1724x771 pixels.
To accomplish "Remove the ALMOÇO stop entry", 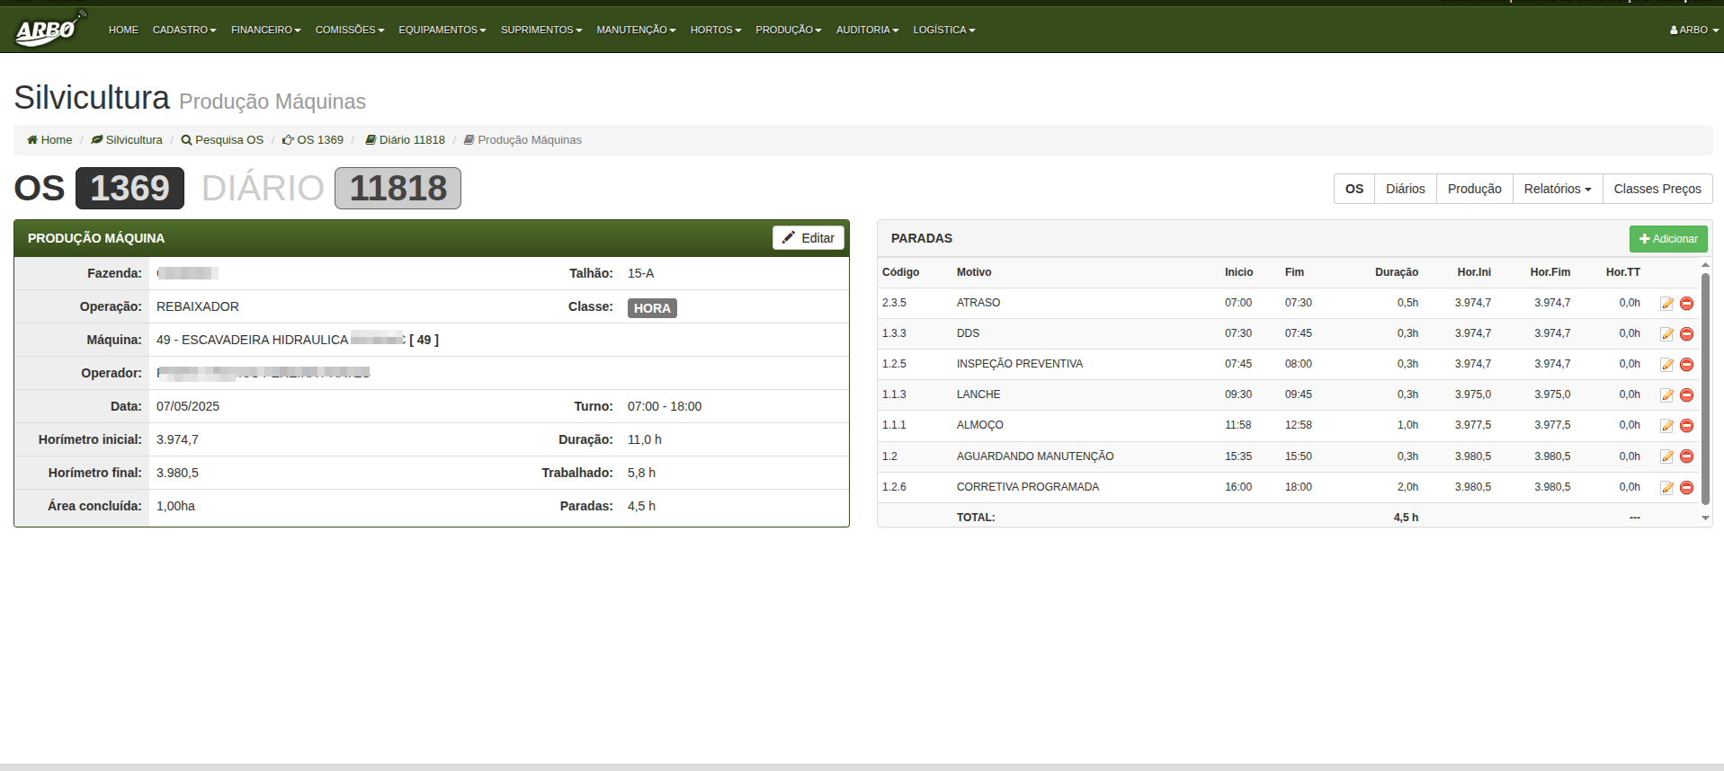I will pyautogui.click(x=1686, y=426).
